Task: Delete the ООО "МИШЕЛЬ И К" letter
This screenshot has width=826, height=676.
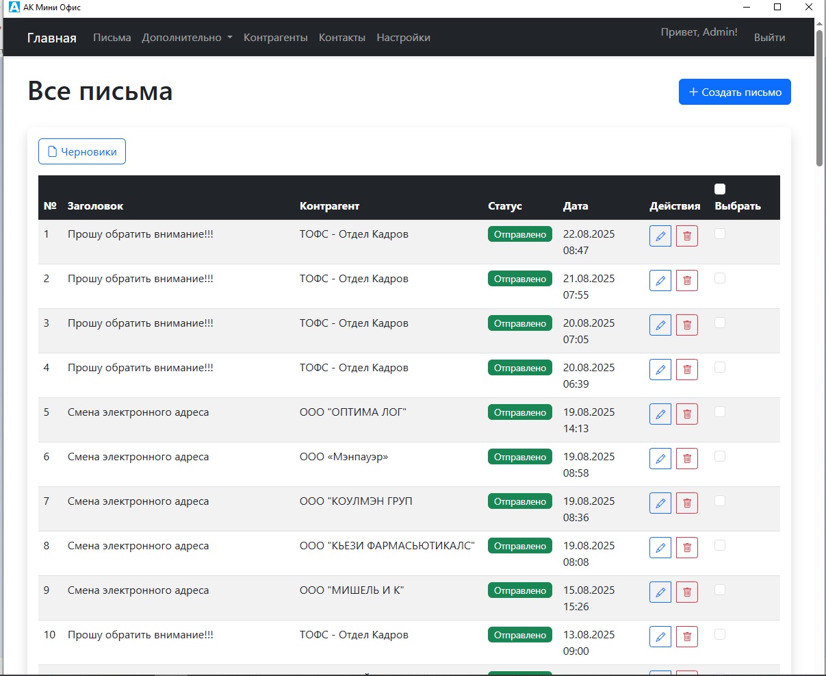Action: click(x=687, y=592)
